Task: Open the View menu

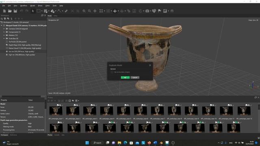Action: pos(15,6)
